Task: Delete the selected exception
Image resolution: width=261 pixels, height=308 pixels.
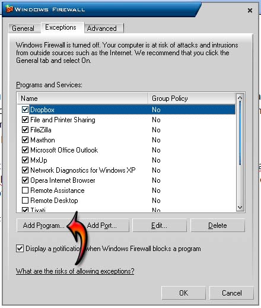Action: 218,226
